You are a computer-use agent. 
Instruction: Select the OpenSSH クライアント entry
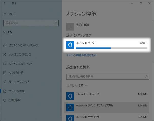point(107,117)
